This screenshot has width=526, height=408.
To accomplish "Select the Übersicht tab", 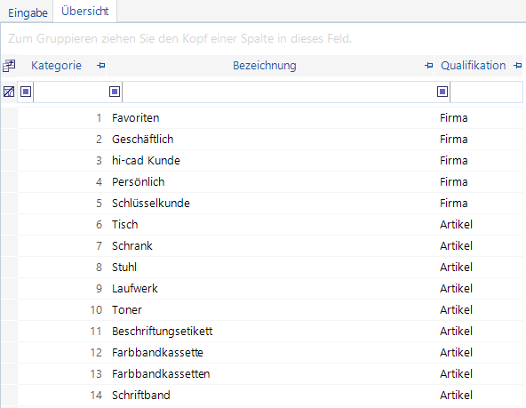I will click(85, 12).
